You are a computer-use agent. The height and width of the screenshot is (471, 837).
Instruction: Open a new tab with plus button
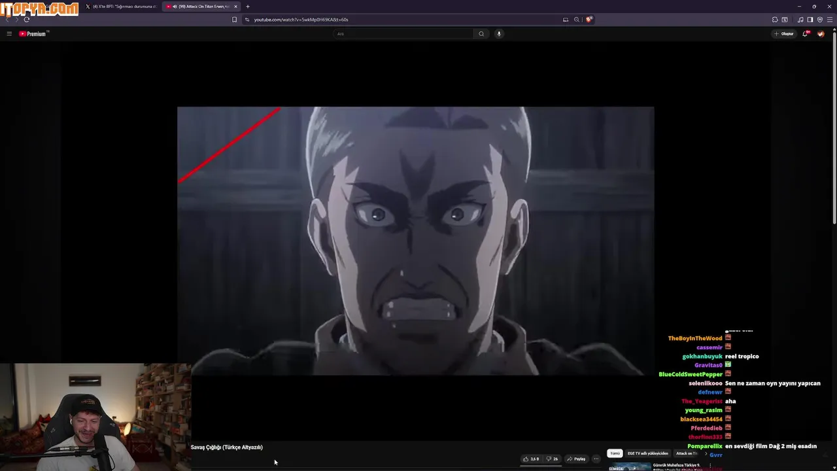[248, 7]
